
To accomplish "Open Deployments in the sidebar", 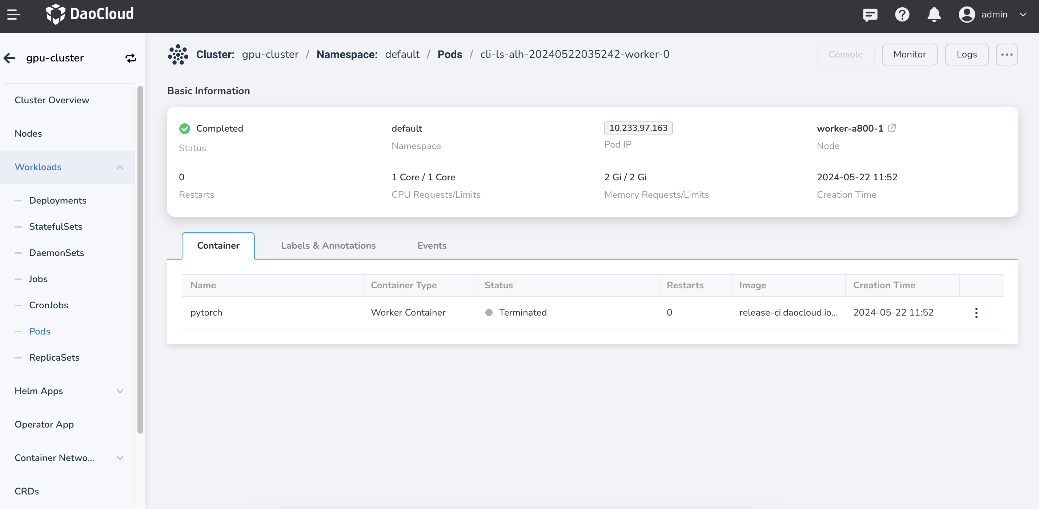I will [58, 200].
